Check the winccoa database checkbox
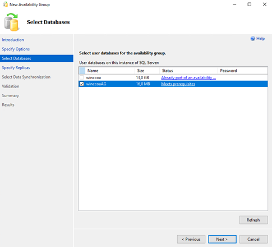Image resolution: width=272 pixels, height=247 pixels. [82, 77]
